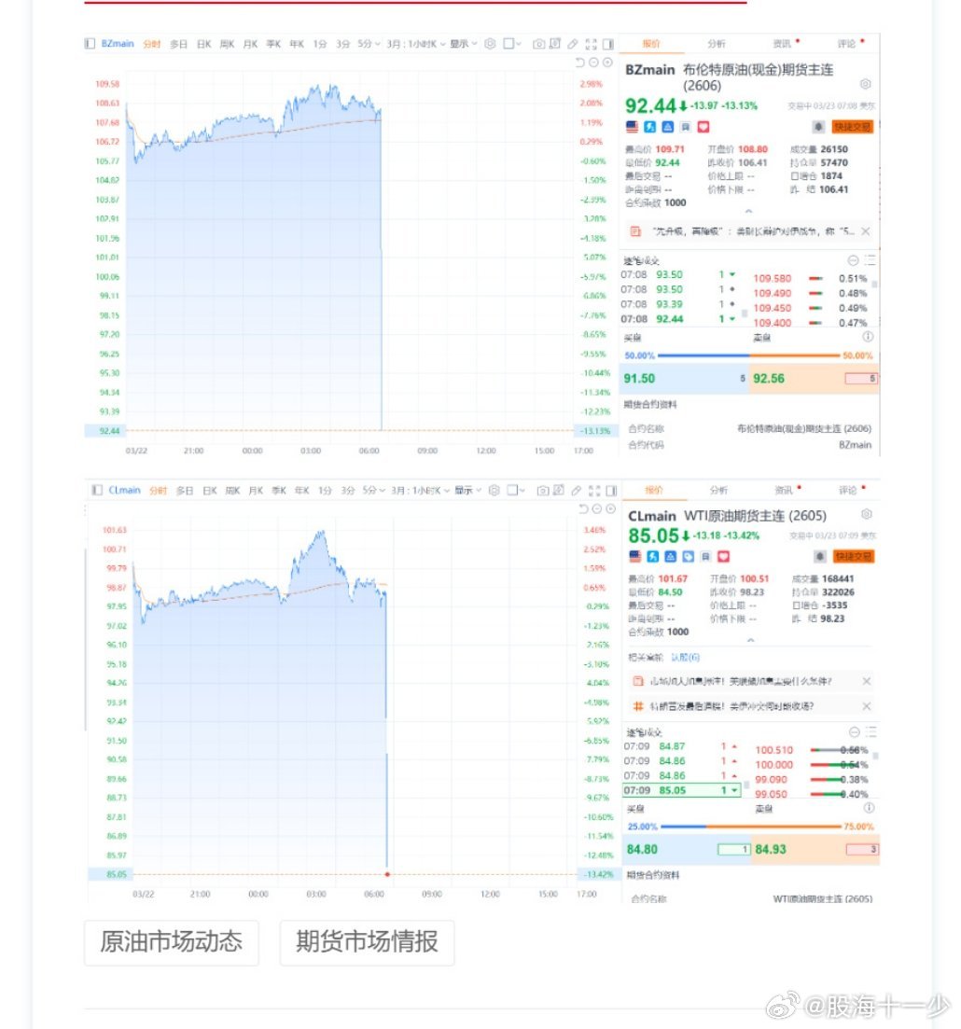
Task: Open the drawing pencil tool on the Brent chart
Action: pos(573,44)
